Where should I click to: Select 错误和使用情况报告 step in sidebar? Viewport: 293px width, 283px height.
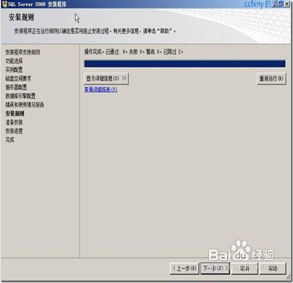25,105
